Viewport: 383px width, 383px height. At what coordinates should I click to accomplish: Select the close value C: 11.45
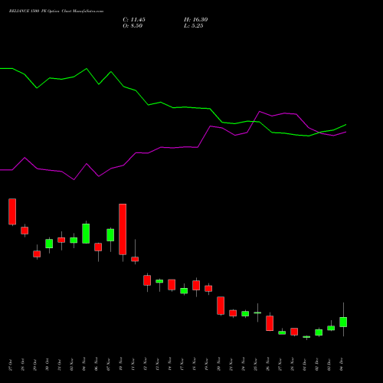coord(134,20)
